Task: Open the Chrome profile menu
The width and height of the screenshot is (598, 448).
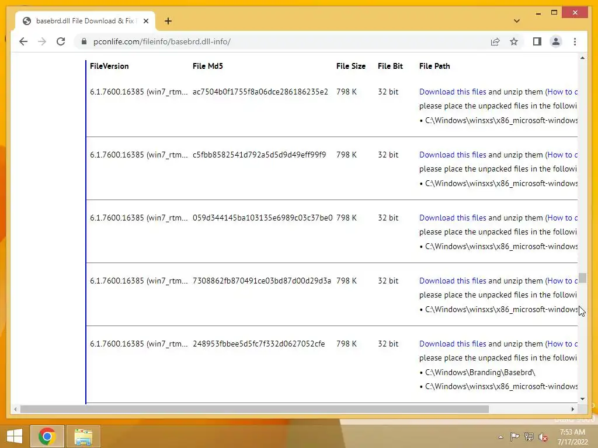Action: click(x=556, y=41)
